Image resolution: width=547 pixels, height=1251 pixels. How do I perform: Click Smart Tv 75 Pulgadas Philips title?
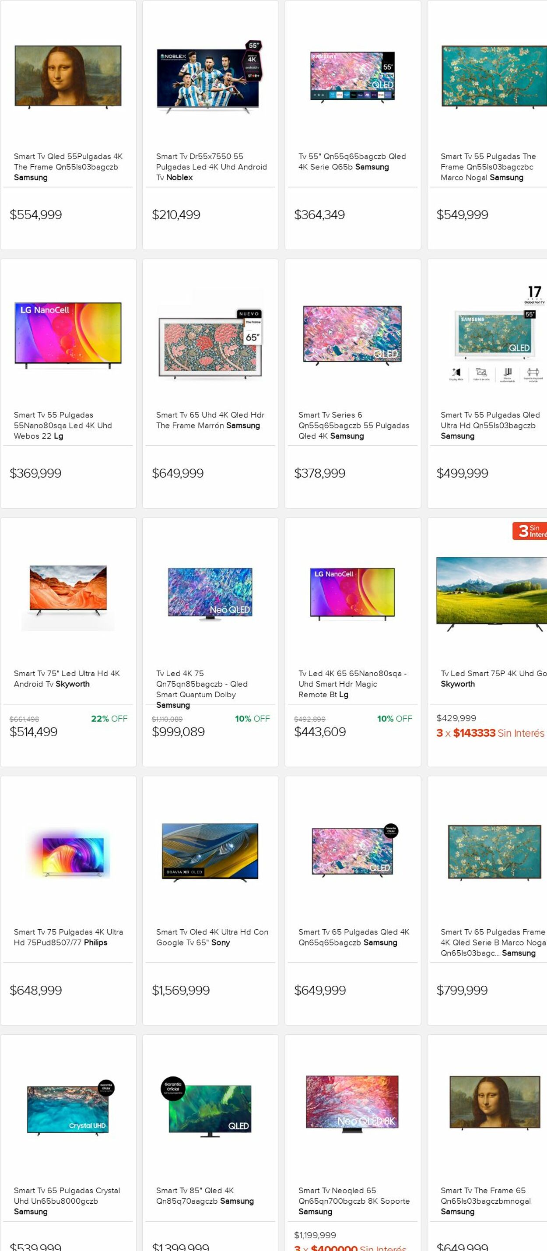click(x=68, y=937)
